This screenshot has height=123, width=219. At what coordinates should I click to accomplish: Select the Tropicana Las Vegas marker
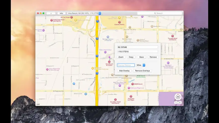pos(131,96)
